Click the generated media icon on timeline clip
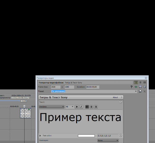Image resolution: width=155 pixels, height=143 pixels. [x=29, y=110]
